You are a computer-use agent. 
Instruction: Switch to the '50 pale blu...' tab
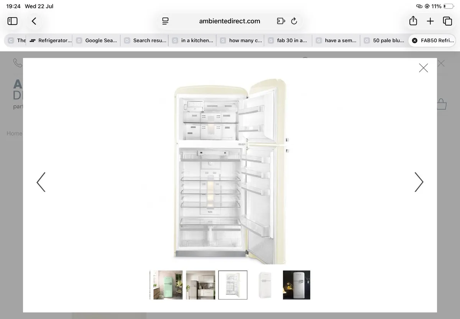384,41
